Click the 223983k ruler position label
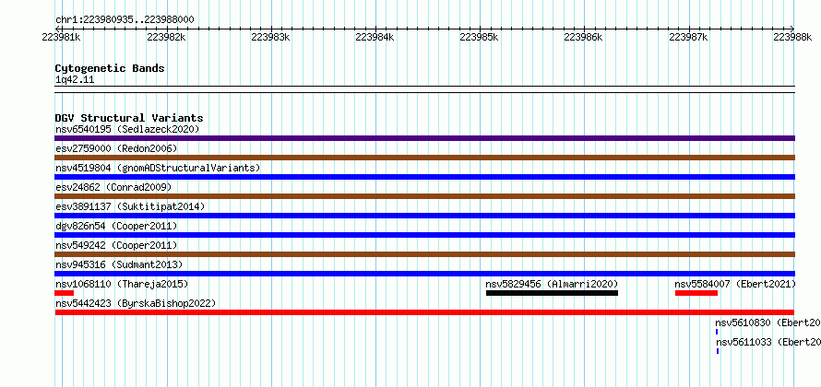The image size is (821, 387). [x=270, y=37]
